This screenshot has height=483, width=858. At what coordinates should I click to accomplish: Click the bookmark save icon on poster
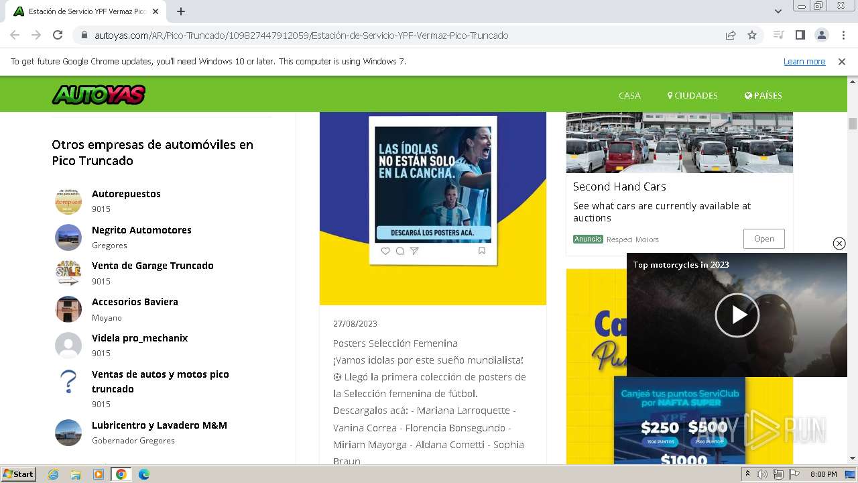482,251
